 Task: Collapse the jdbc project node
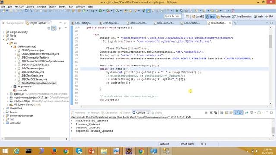(x=4, y=40)
